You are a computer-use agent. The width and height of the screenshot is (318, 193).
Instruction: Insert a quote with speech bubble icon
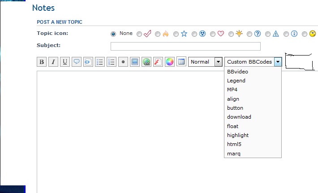click(x=77, y=62)
